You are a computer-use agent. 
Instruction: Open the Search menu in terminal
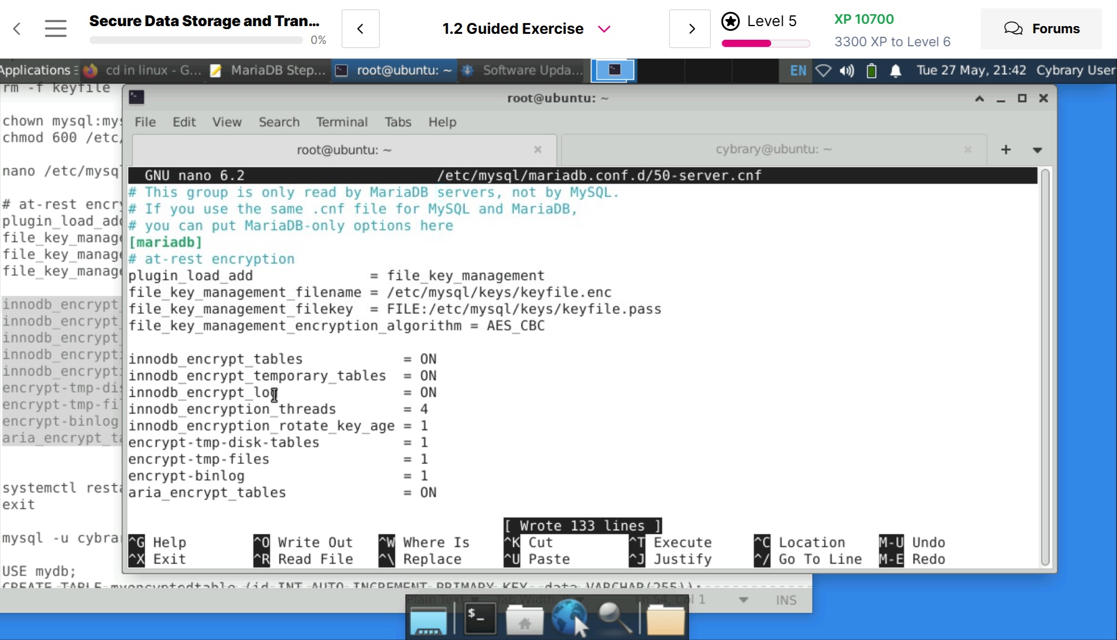279,122
